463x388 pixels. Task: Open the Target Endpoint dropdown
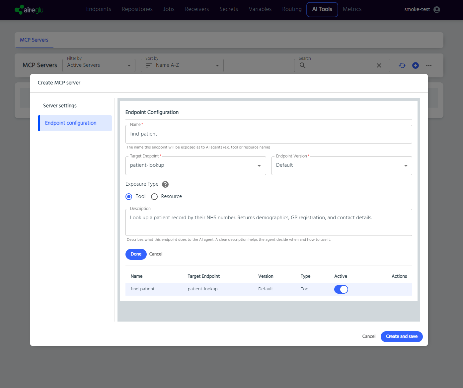[x=195, y=165]
